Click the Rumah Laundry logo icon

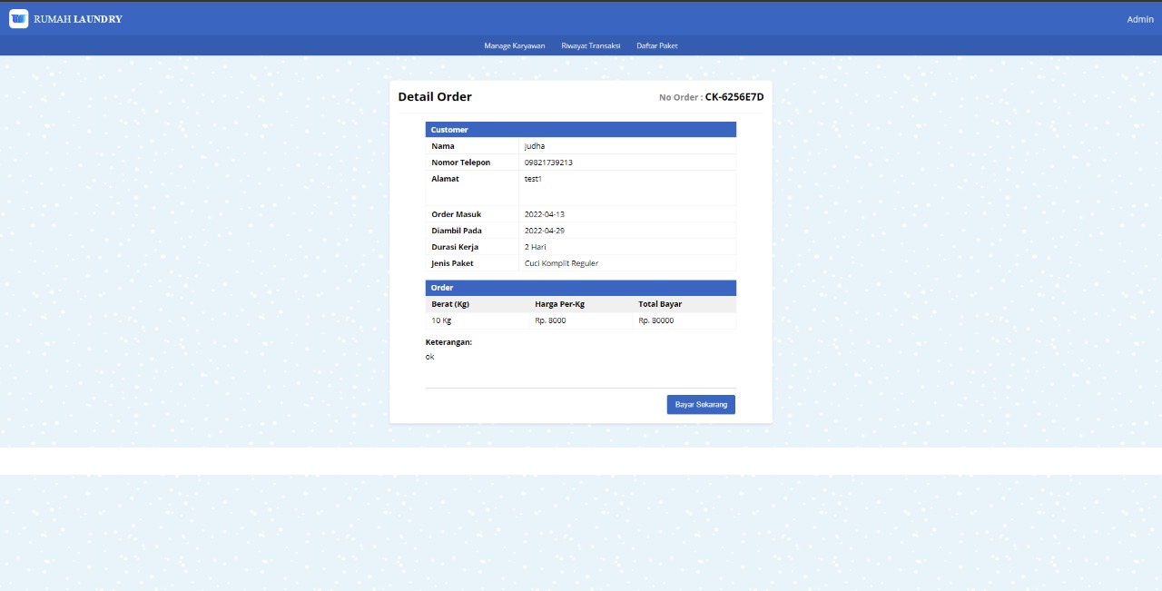pos(18,18)
